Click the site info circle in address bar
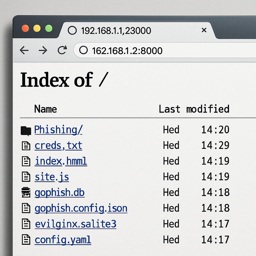This screenshot has width=256, height=256. (83, 50)
